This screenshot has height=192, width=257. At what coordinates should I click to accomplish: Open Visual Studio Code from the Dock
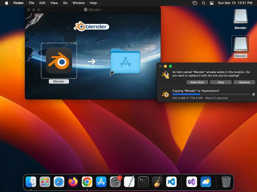click(x=171, y=182)
